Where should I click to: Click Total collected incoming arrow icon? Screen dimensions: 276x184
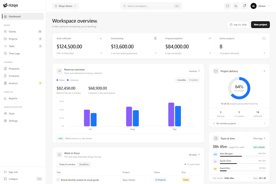101,38
